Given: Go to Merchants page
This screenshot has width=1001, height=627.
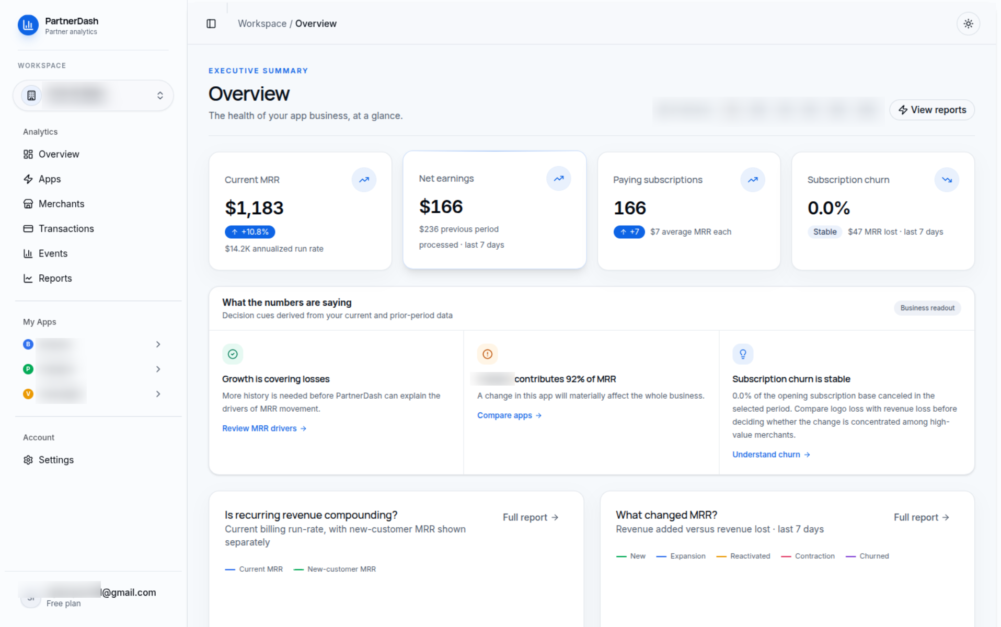Looking at the screenshot, I should [x=93, y=204].
